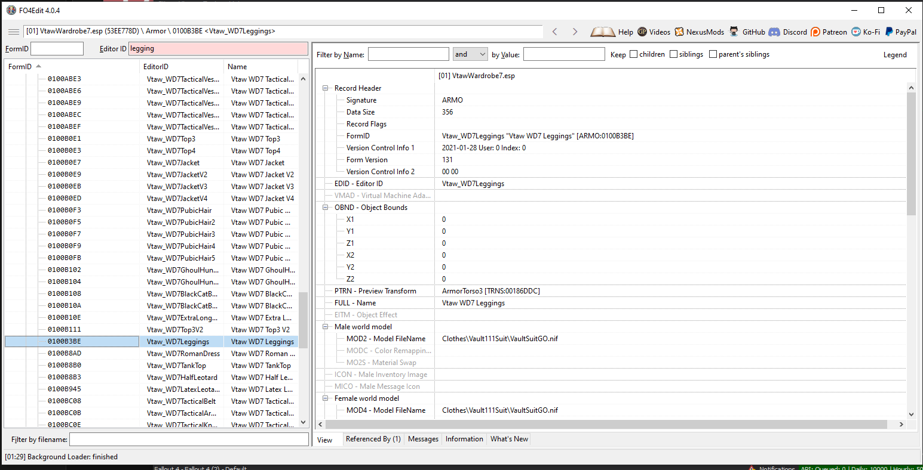Collapse Male world model node
This screenshot has width=923, height=470.
[326, 327]
